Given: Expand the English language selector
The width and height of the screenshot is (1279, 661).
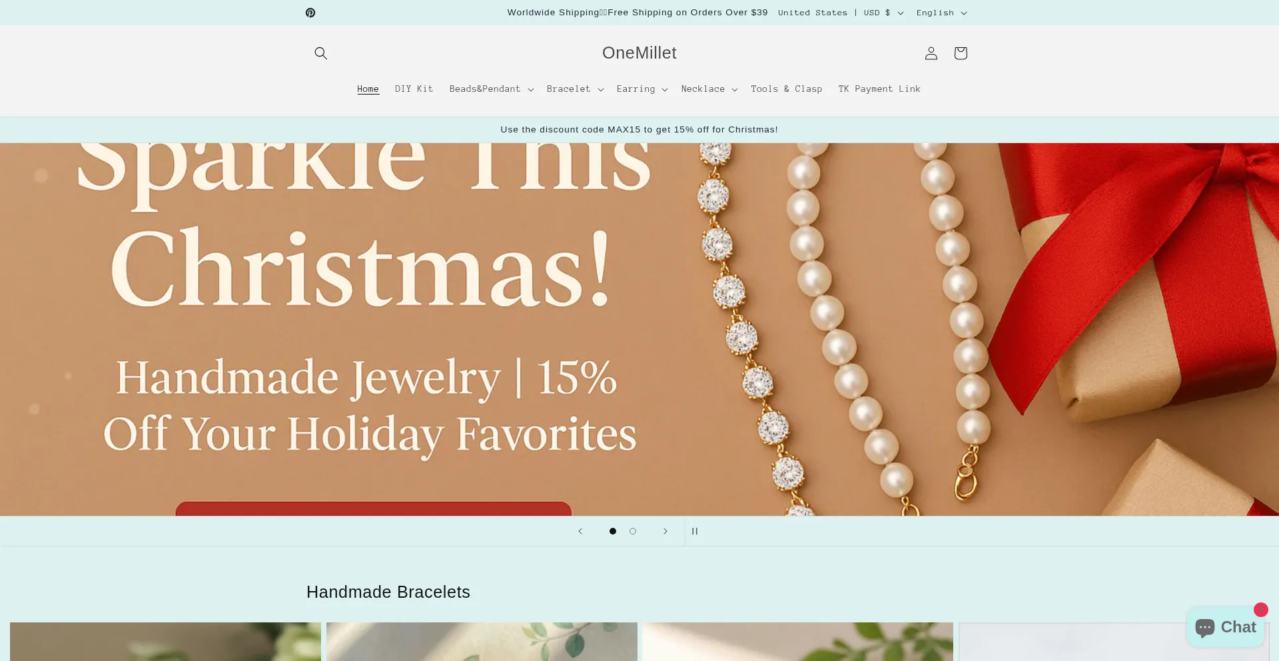Looking at the screenshot, I should pos(941,13).
